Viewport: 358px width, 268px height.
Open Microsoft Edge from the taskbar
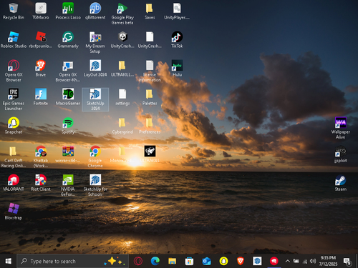pos(155,261)
